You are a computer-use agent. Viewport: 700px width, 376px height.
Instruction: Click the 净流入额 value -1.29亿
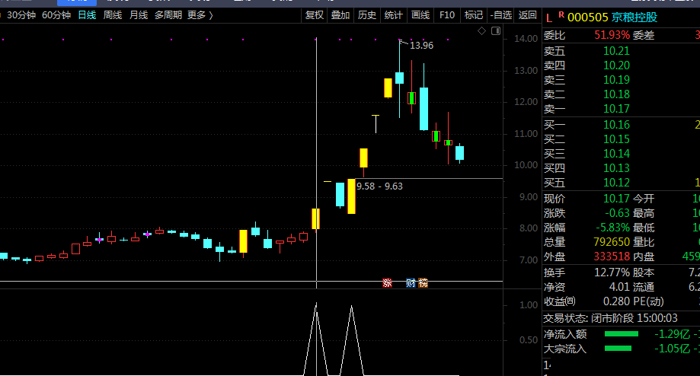672,334
